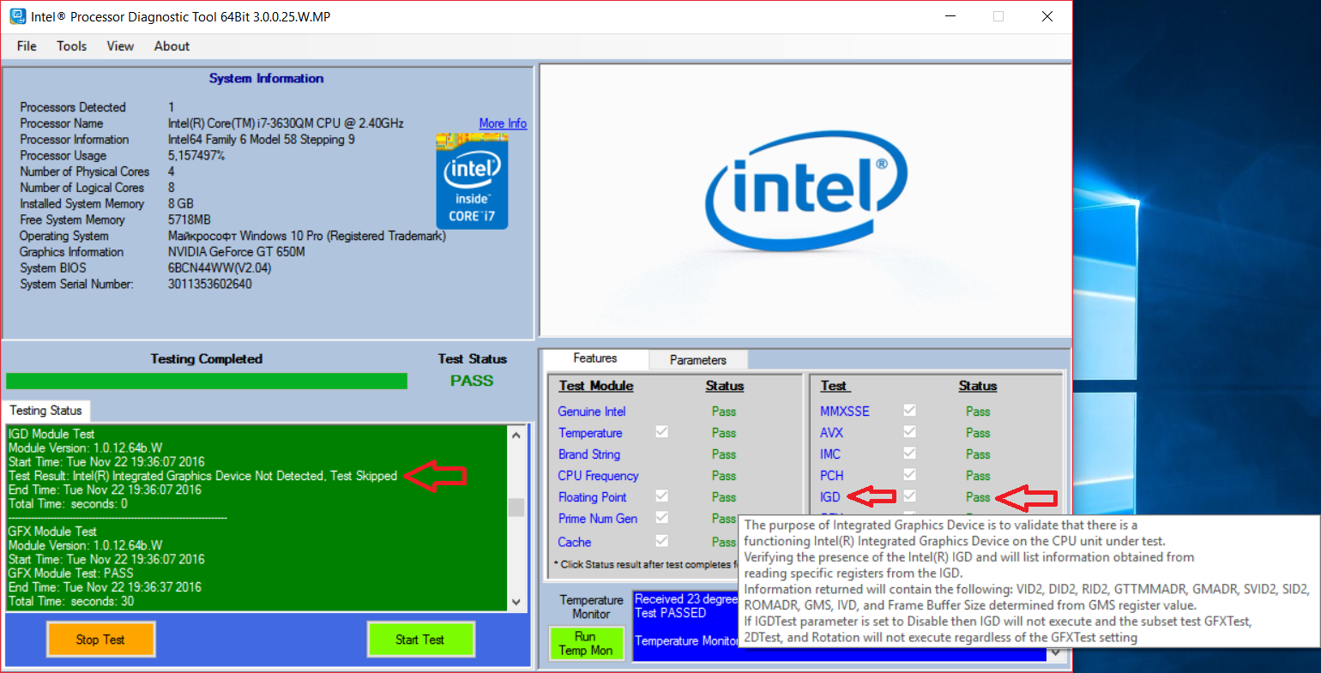Click the Genuine Intel test module link
Image resolution: width=1321 pixels, height=673 pixels.
pos(592,412)
